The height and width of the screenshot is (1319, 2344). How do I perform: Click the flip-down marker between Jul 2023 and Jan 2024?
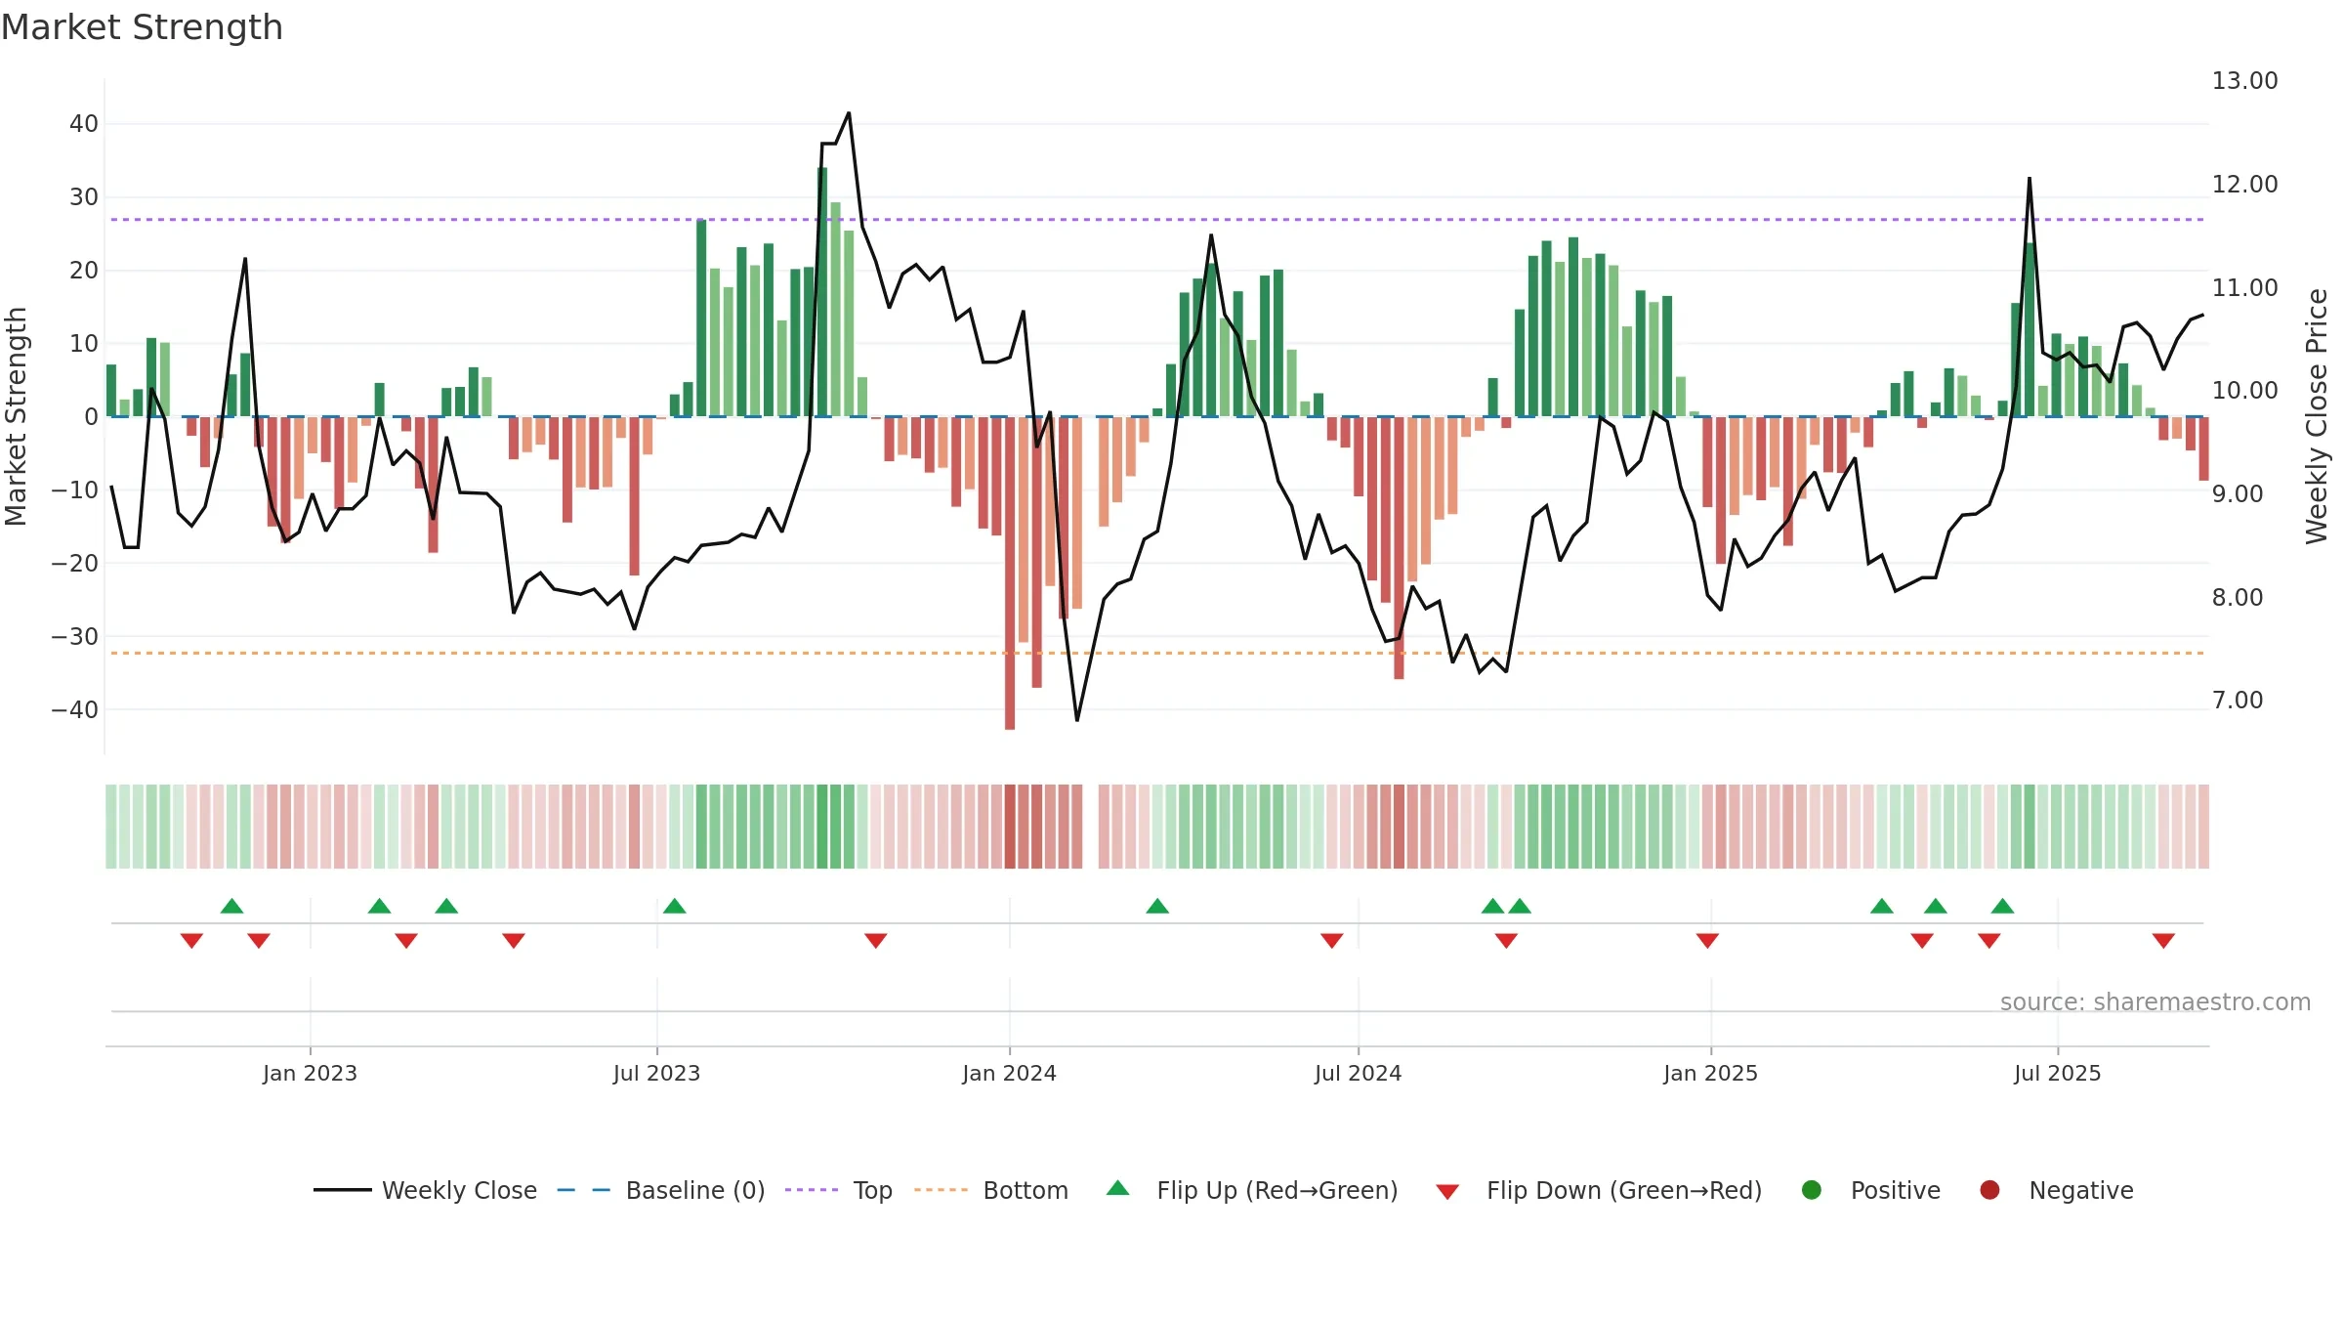point(875,940)
